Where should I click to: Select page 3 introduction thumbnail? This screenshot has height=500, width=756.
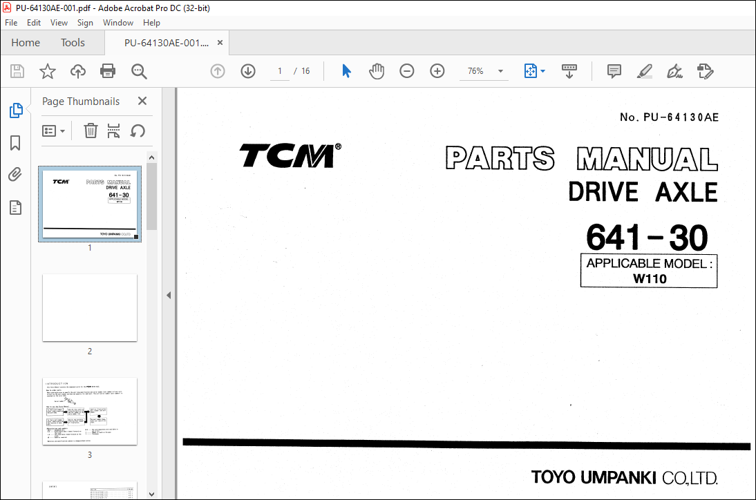point(90,412)
